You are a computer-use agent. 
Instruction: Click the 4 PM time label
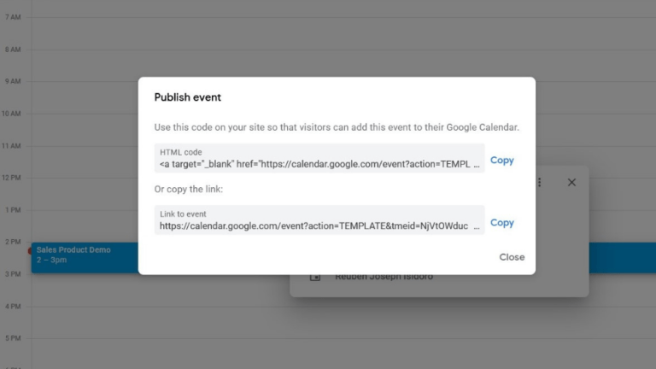click(x=13, y=307)
